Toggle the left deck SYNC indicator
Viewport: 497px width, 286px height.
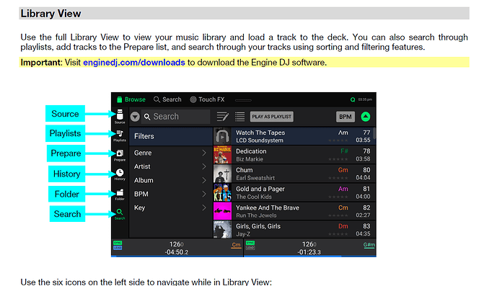point(118,243)
